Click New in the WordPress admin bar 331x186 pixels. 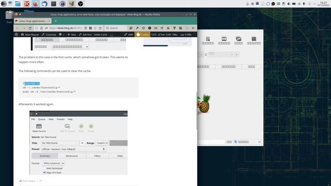pos(71,35)
